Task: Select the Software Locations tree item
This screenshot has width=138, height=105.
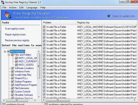Action: pyautogui.click(x=24, y=68)
